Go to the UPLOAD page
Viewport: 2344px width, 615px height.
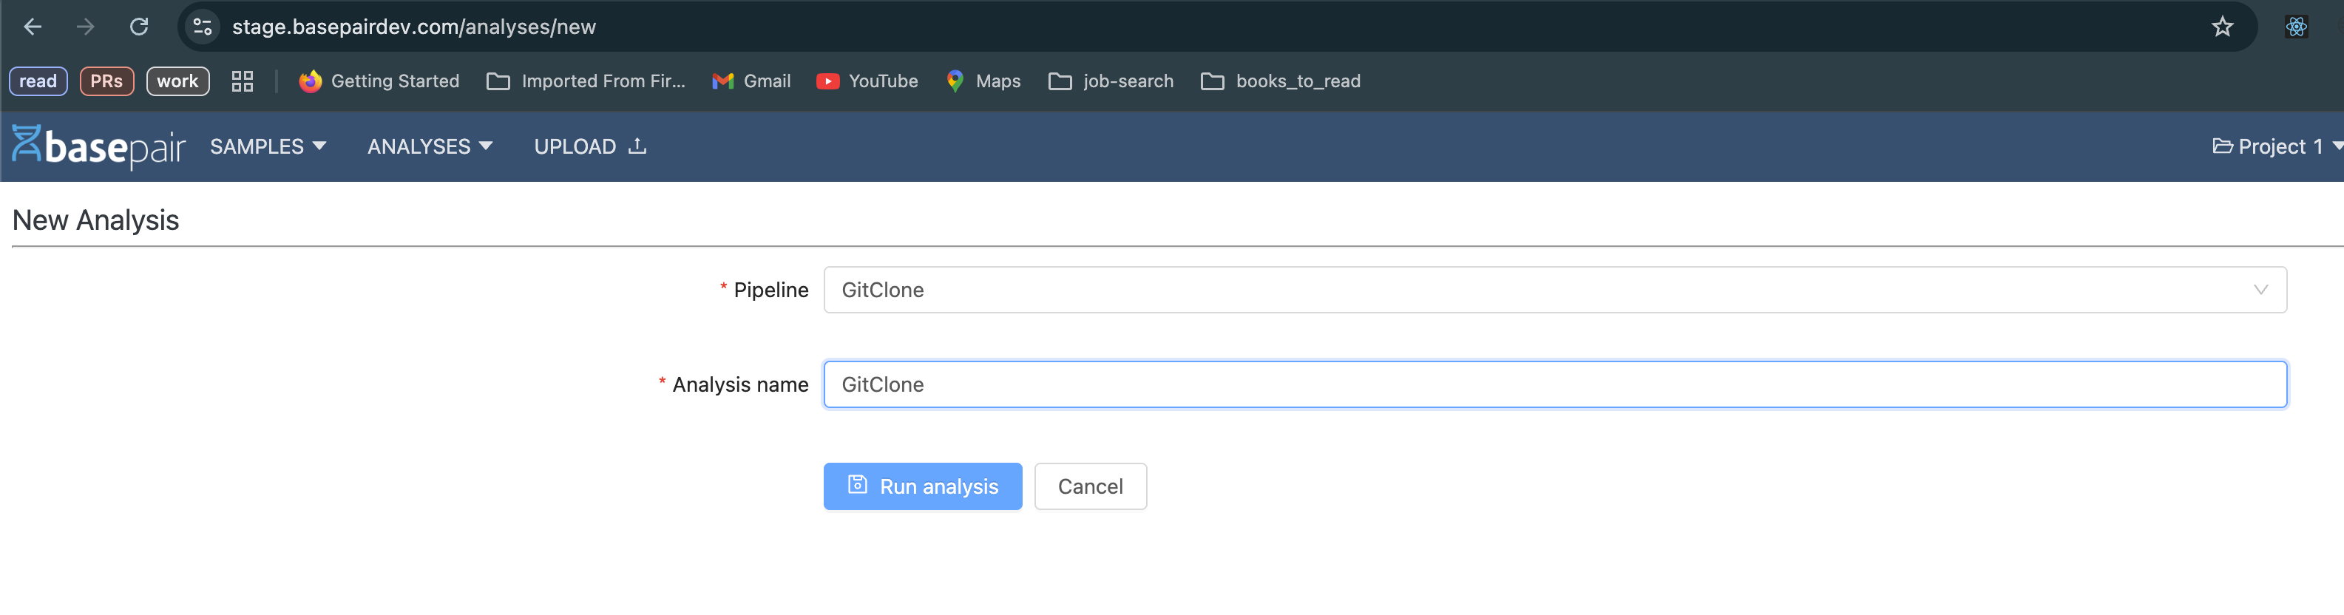(x=589, y=146)
